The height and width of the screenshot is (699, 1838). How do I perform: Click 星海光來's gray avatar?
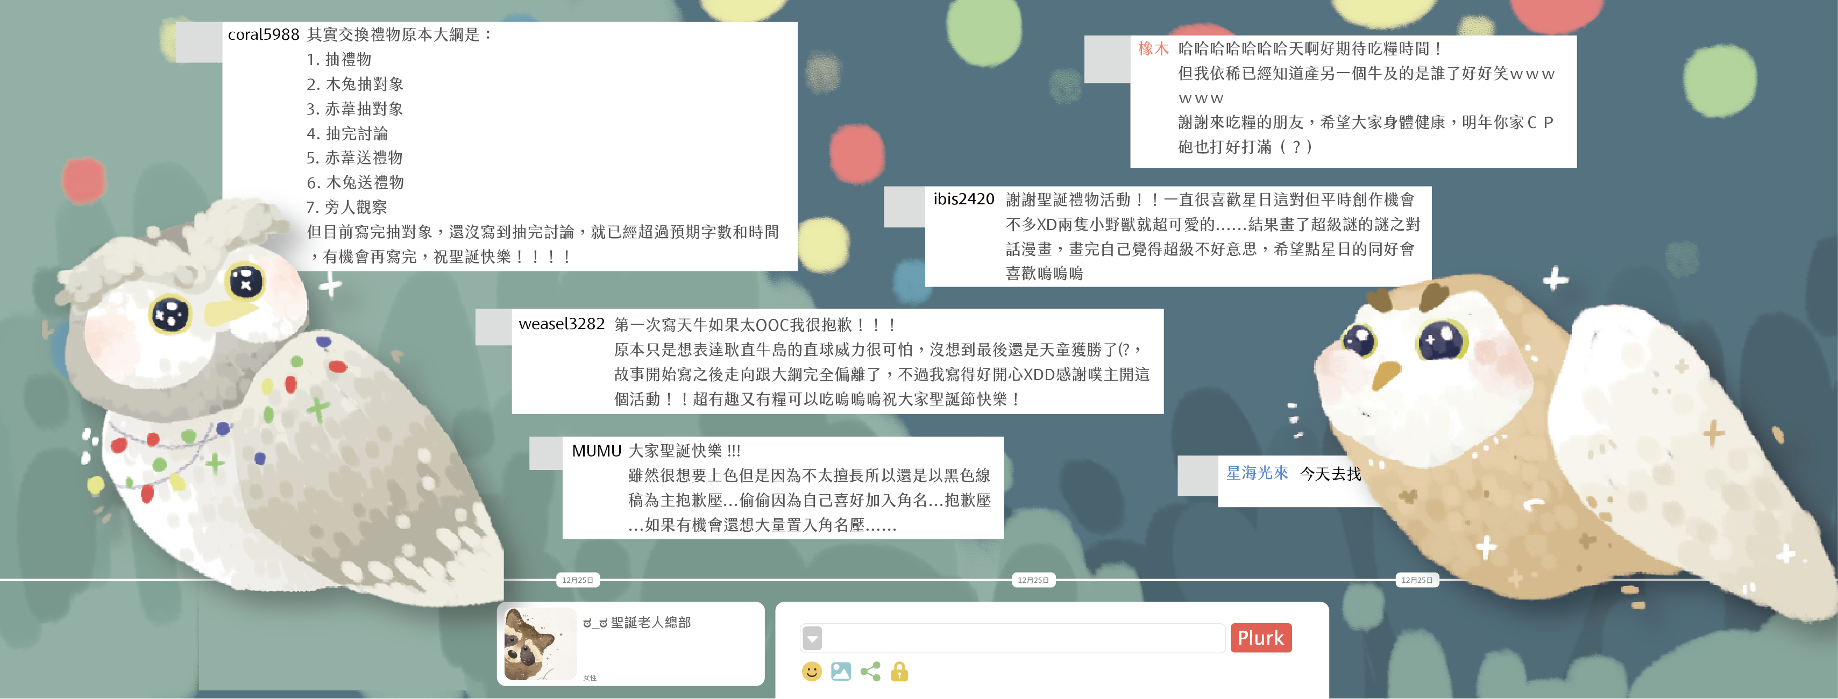1198,476
